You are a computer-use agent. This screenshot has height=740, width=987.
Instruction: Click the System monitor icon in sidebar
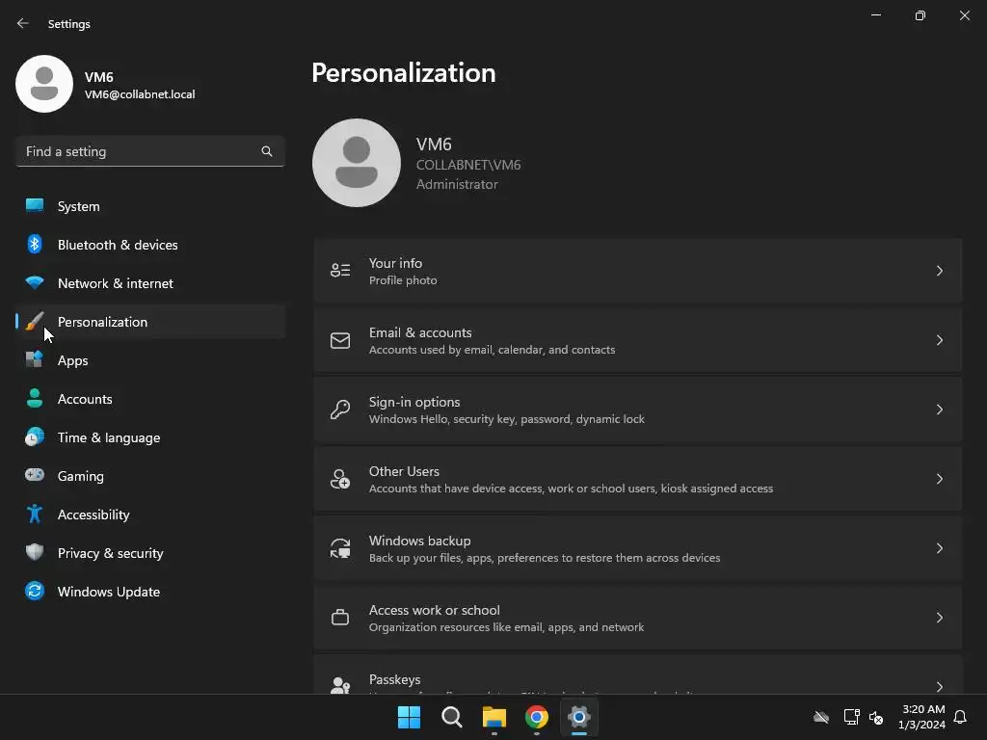35,205
